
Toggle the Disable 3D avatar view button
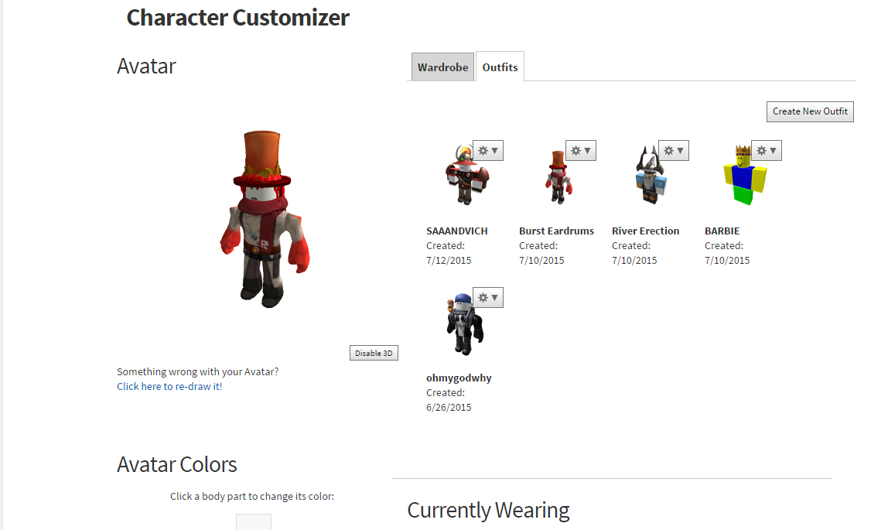(x=374, y=353)
